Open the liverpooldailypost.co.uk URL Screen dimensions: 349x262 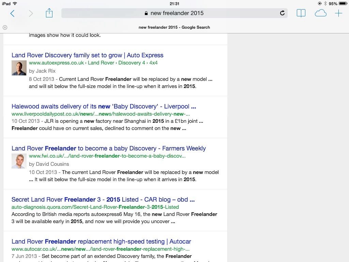[101, 114]
